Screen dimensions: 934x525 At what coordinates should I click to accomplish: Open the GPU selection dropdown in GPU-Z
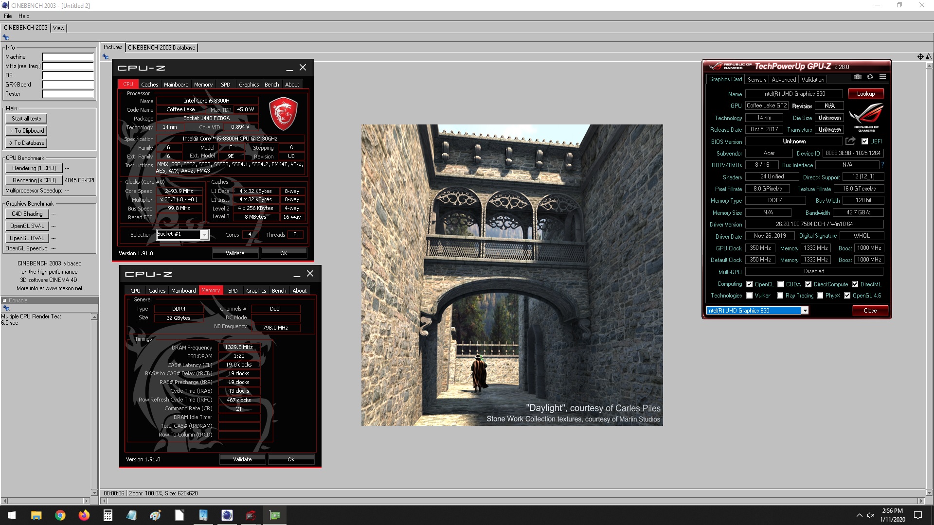click(x=805, y=311)
